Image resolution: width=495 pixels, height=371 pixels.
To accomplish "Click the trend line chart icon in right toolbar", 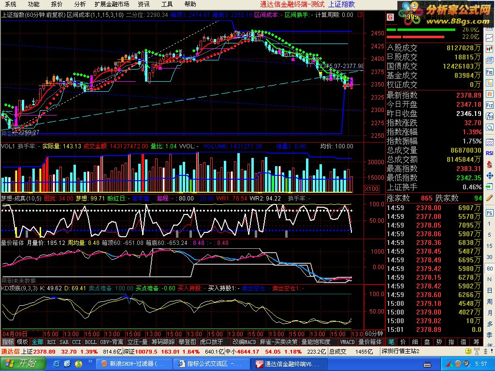I will [490, 38].
